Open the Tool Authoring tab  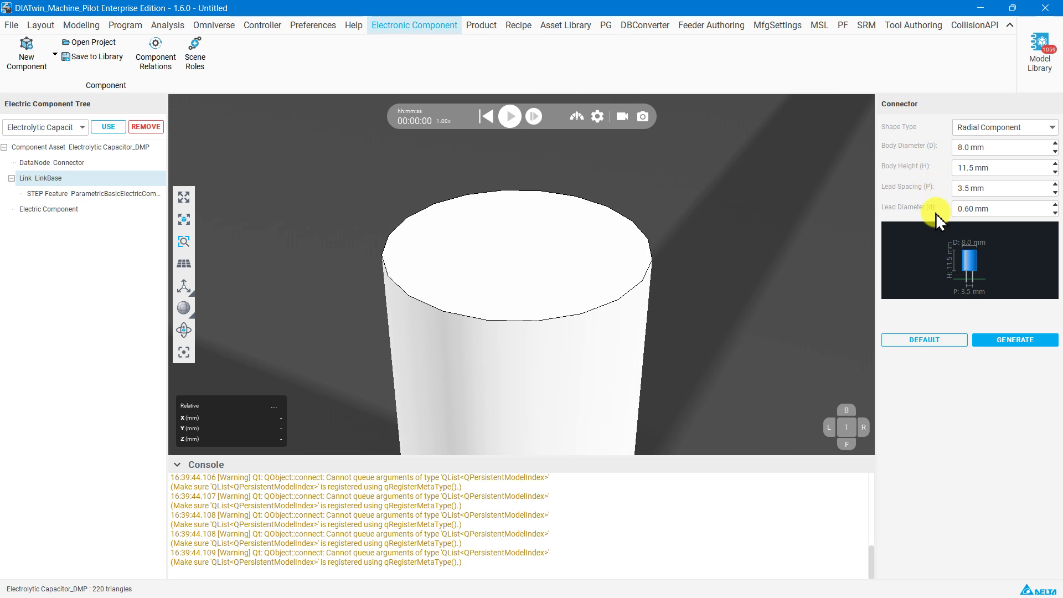point(913,25)
